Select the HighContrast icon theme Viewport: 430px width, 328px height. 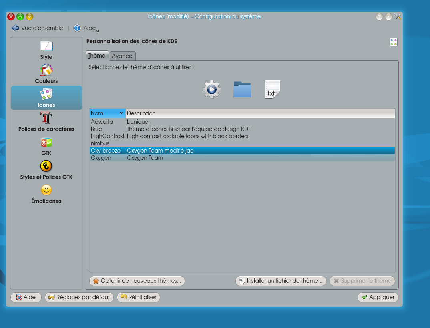[242, 136]
